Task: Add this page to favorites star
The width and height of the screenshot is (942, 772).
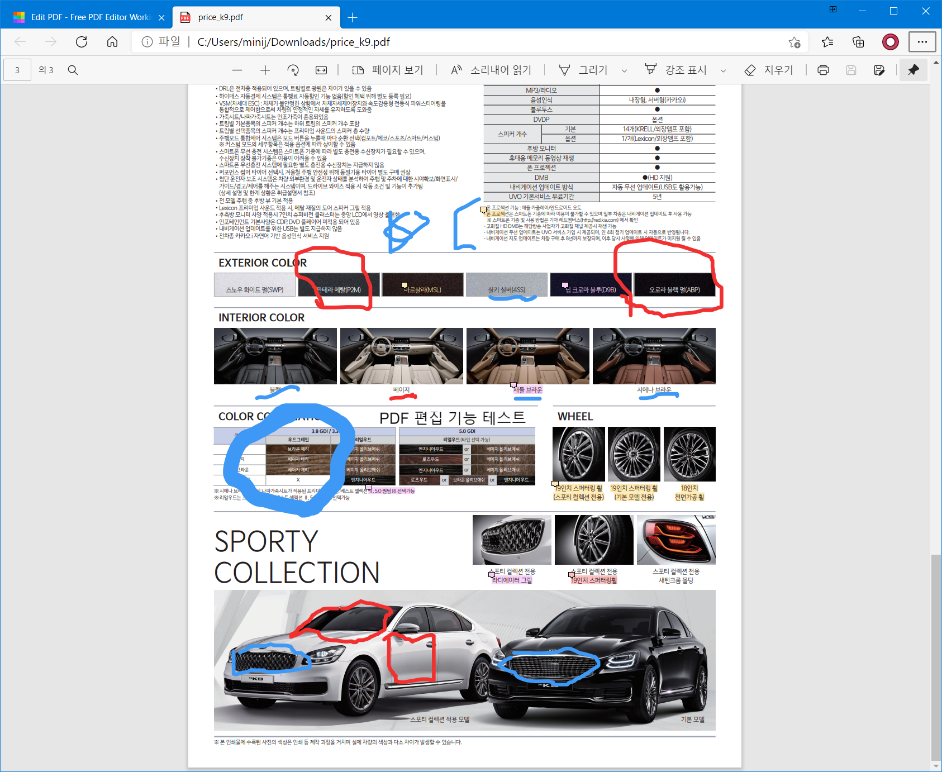Action: click(x=794, y=42)
